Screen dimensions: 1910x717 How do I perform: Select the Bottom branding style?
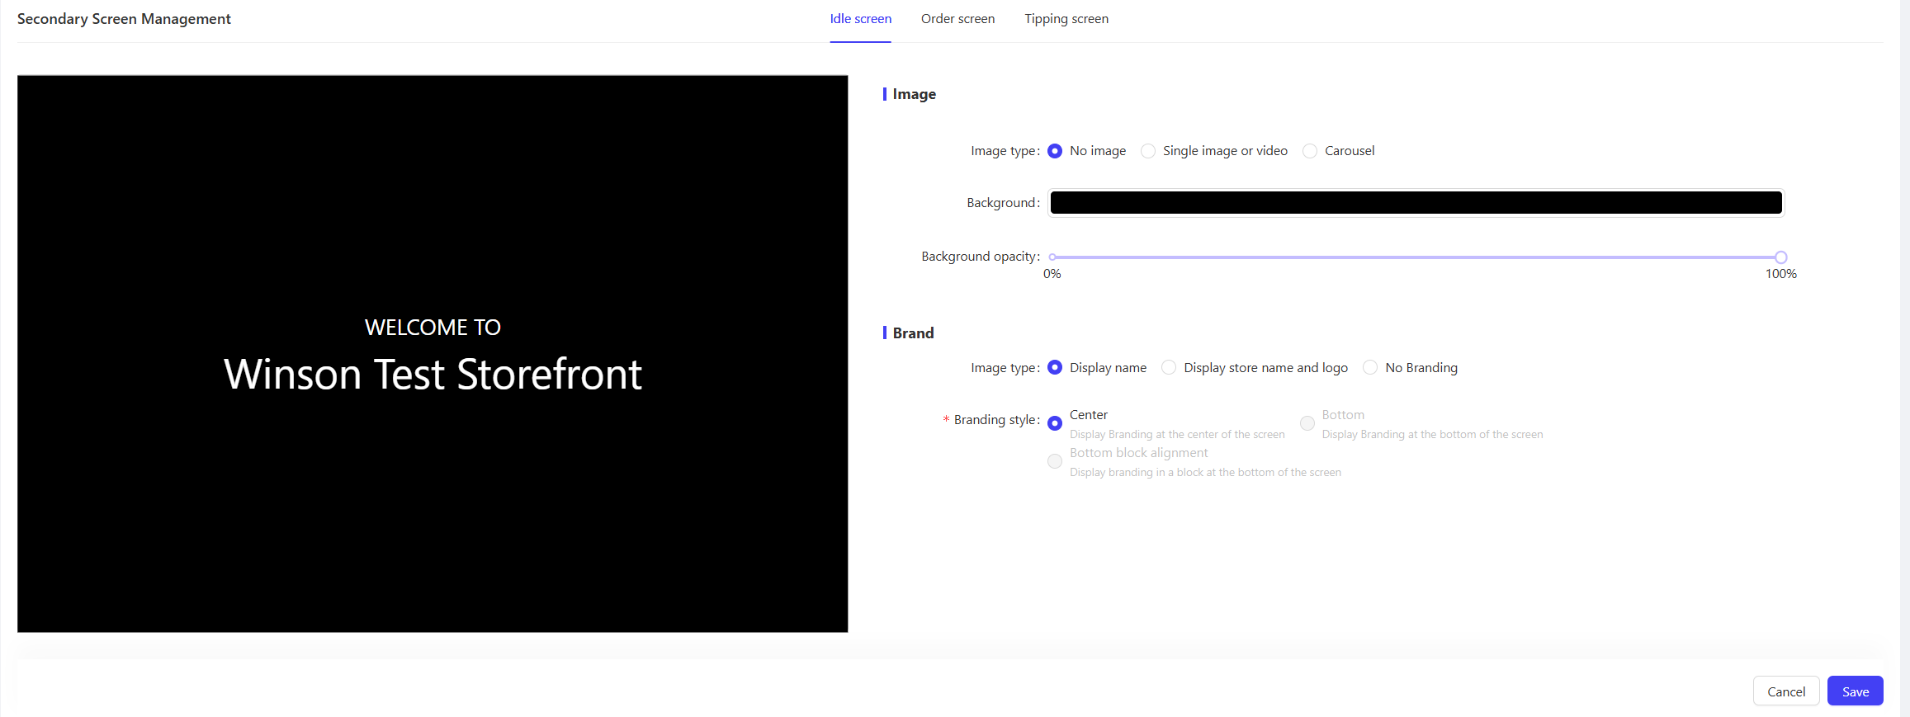1307,423
